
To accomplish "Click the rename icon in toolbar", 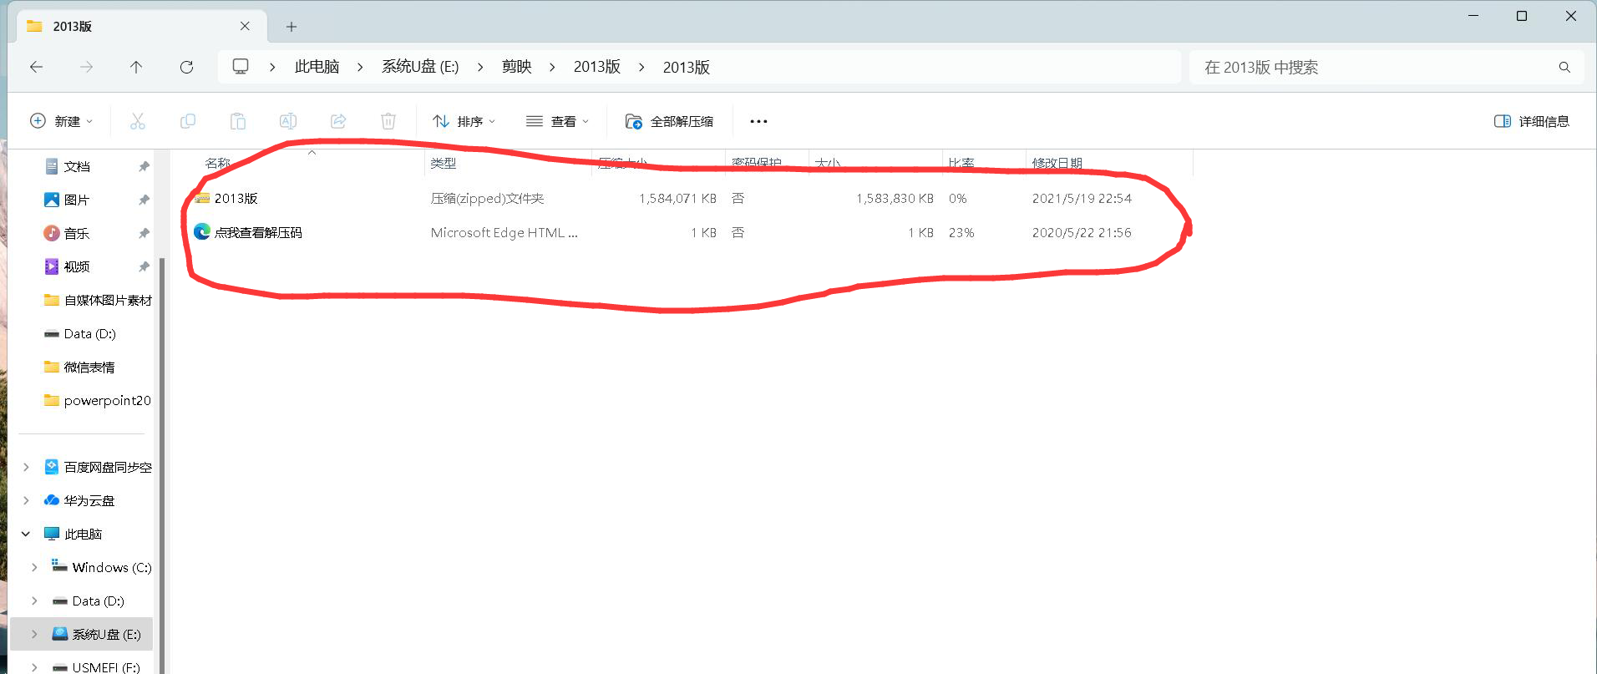I will coord(288,121).
